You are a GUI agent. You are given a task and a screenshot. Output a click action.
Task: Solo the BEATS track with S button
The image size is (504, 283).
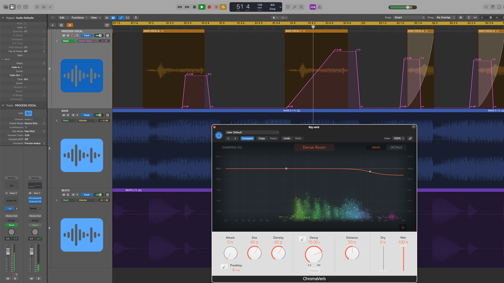(x=68, y=195)
